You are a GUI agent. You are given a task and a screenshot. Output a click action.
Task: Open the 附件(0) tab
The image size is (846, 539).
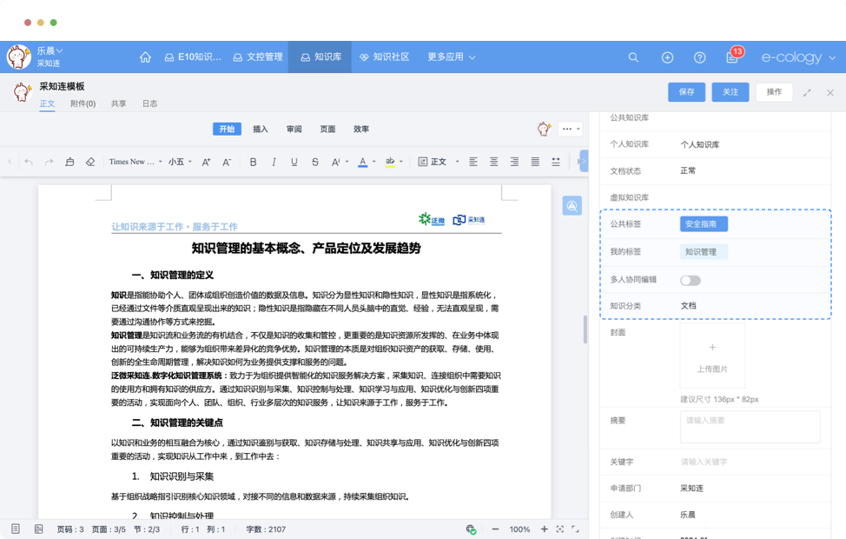tap(83, 104)
